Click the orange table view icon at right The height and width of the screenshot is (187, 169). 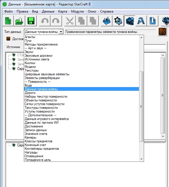point(162,32)
